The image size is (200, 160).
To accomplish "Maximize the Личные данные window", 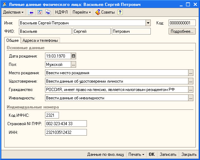I will 188,5.
